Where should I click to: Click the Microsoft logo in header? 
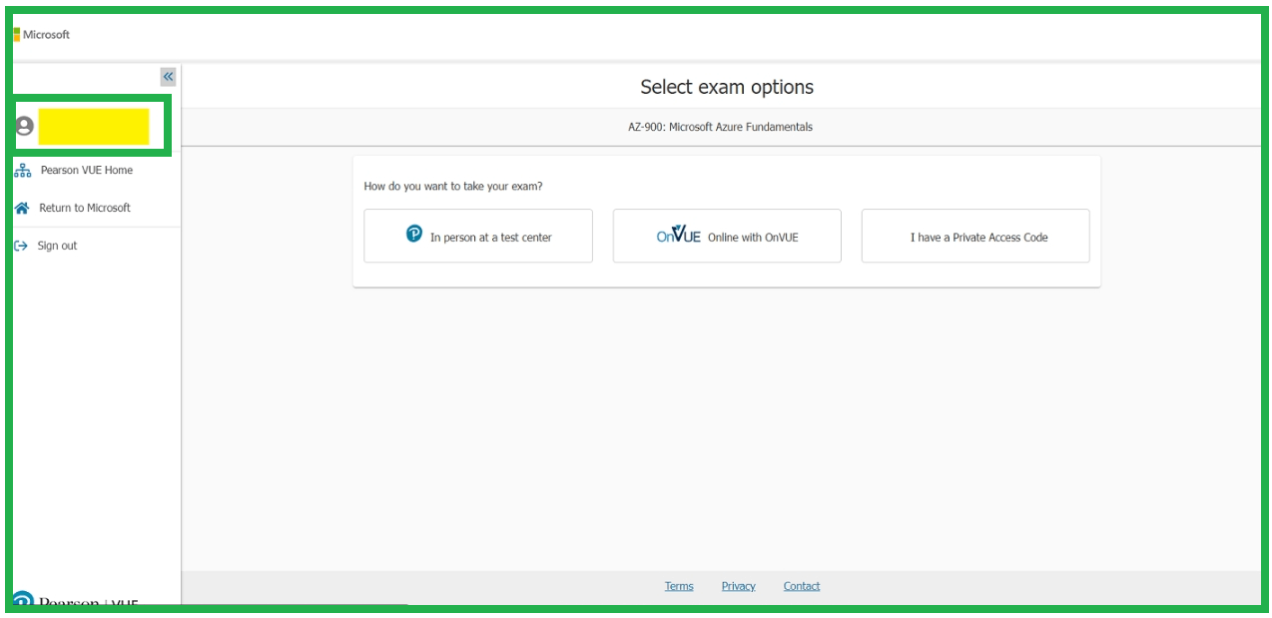tap(42, 35)
